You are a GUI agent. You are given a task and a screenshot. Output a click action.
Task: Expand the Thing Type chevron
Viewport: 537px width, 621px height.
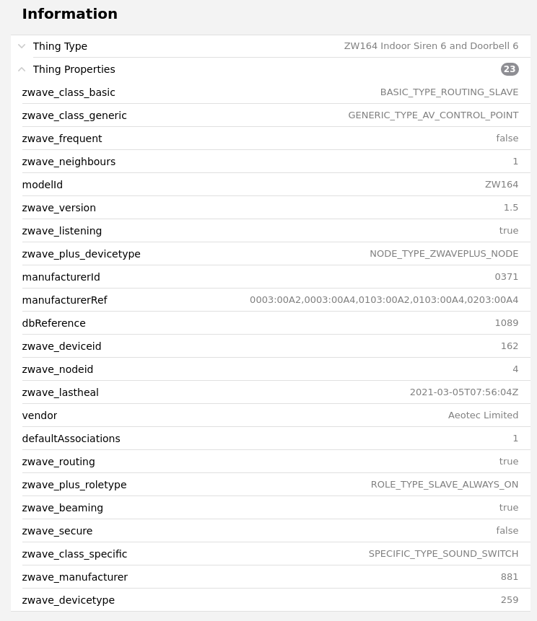coord(22,46)
